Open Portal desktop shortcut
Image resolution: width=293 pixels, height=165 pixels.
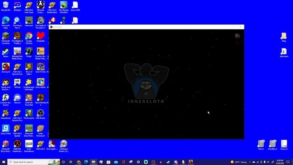click(x=29, y=52)
